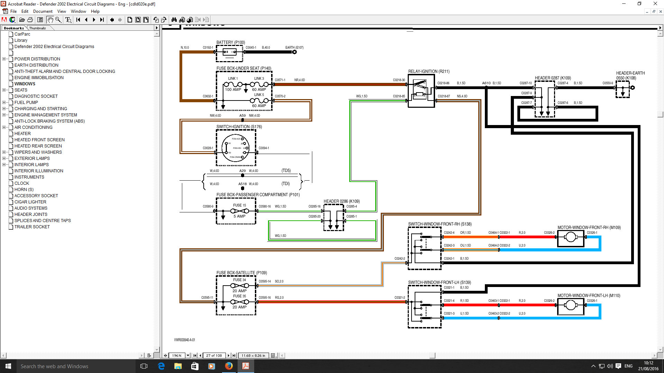Expand the POWER DISTRIBUTION bookmark

[x=4, y=59]
